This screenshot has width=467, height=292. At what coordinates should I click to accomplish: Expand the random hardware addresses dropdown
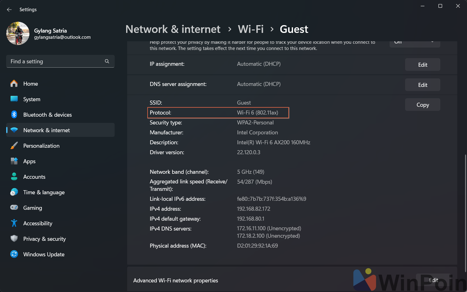[x=415, y=44]
